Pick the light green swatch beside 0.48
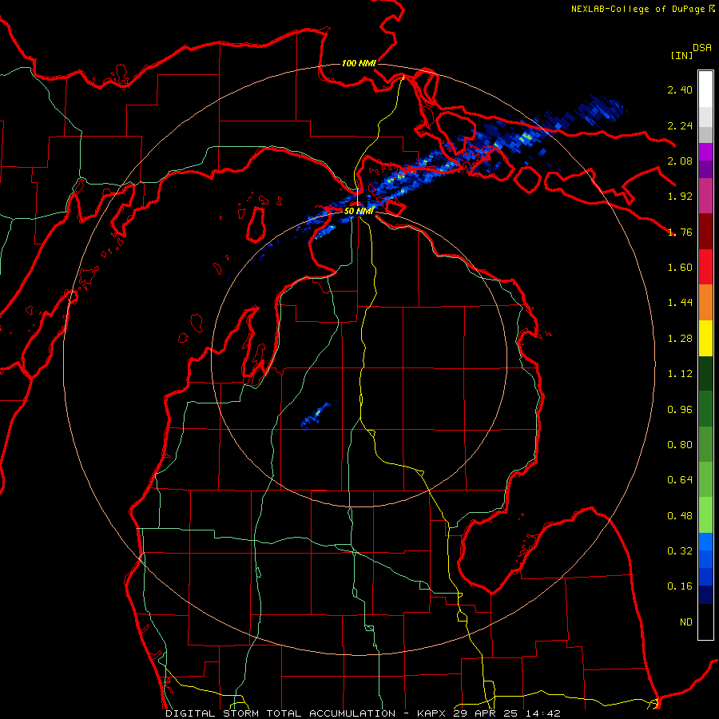The width and height of the screenshot is (719, 719). click(x=705, y=515)
